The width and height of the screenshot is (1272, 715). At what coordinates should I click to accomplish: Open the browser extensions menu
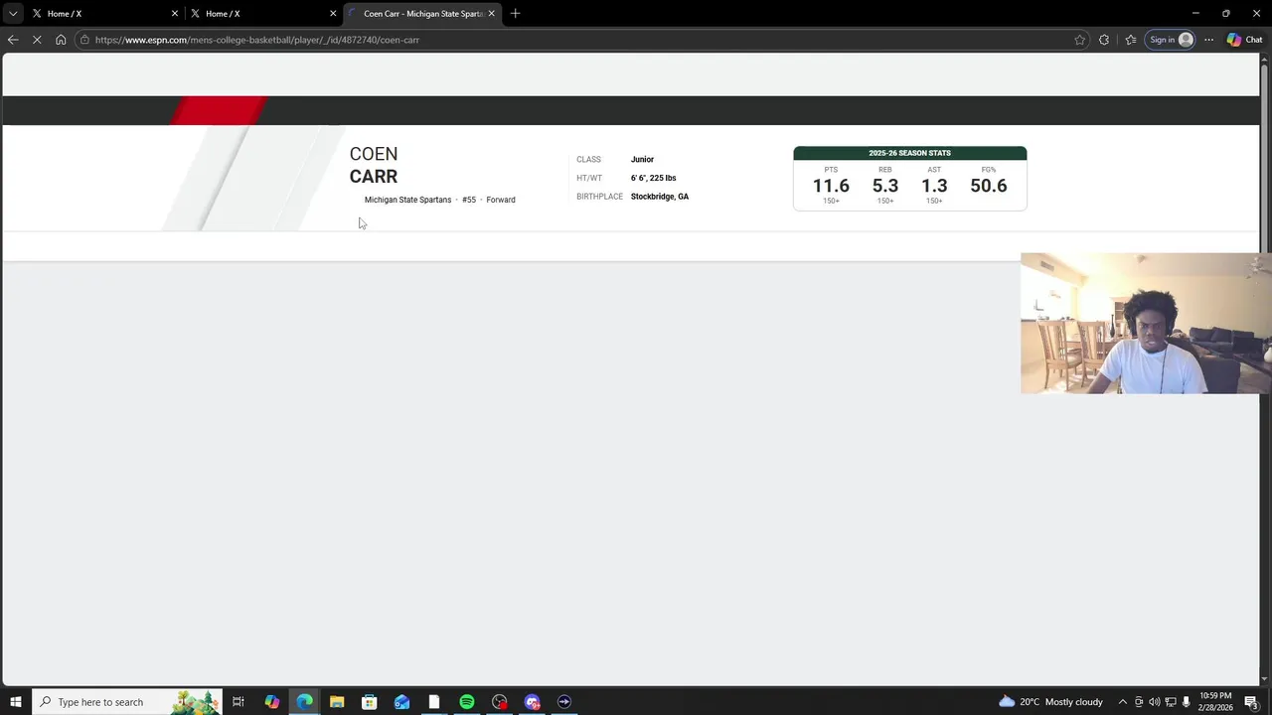1104,40
